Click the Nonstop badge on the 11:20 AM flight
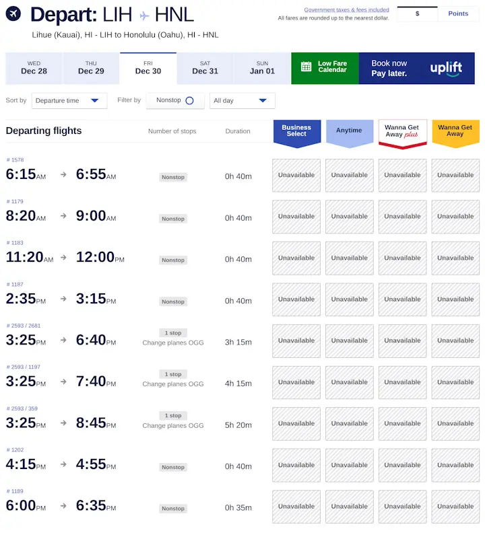The image size is (485, 541). [x=173, y=260]
